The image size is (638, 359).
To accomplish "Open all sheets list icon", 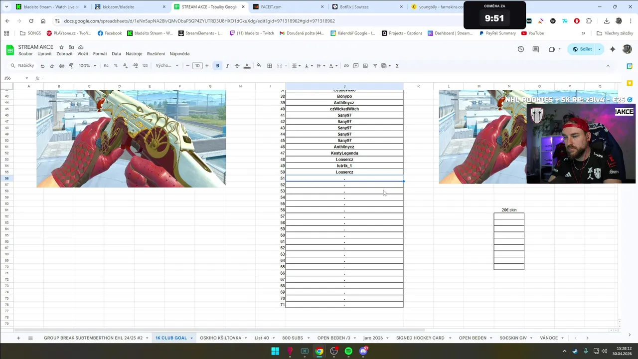I will [x=30, y=338].
